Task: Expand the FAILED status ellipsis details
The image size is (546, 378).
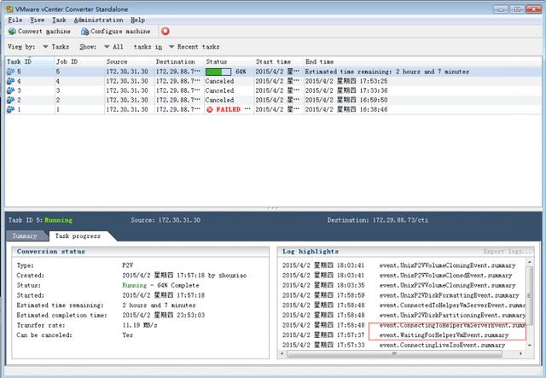Action: [x=247, y=109]
